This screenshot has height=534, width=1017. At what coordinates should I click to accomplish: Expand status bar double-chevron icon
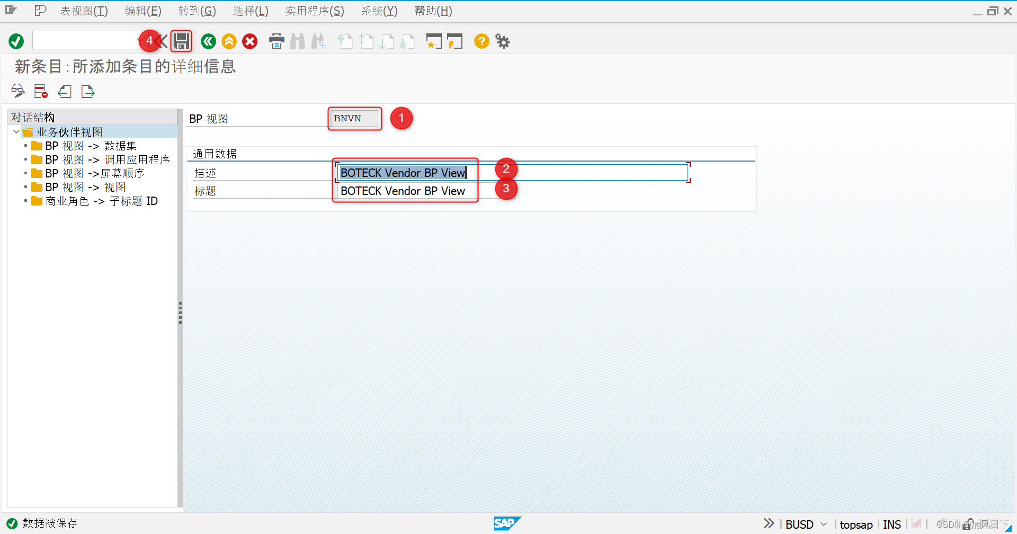coord(769,523)
